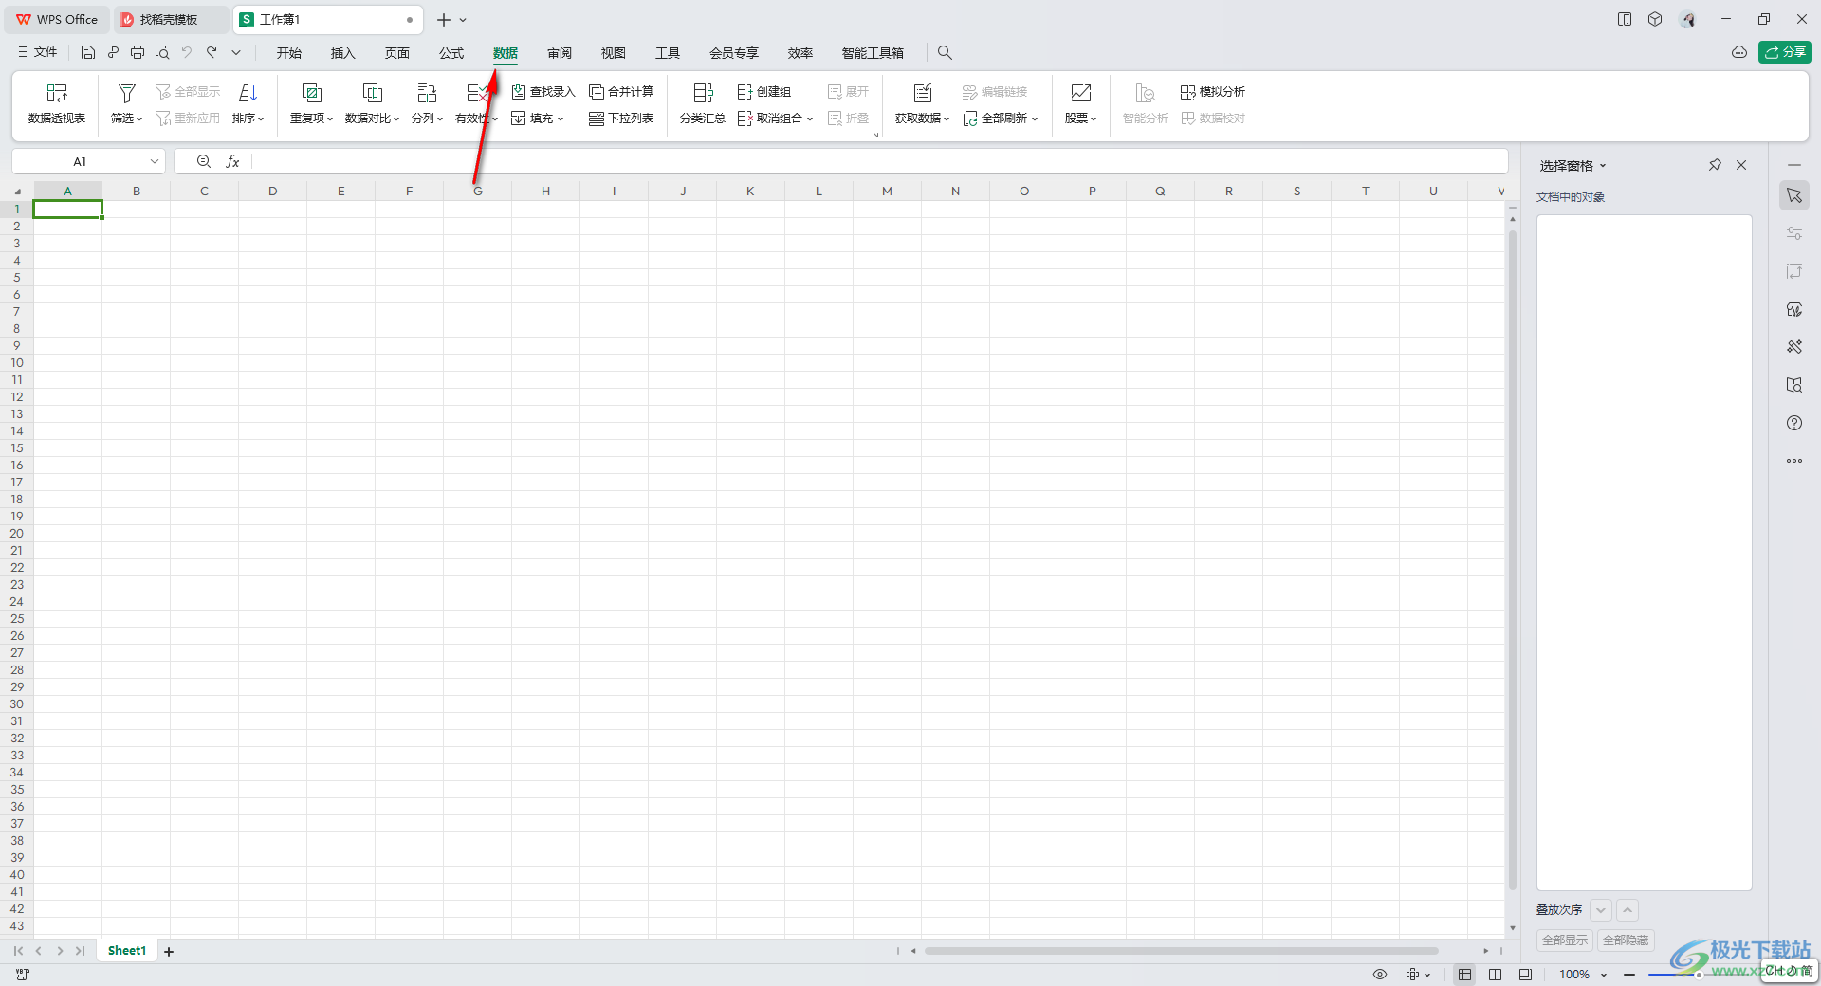
Task: Click the Share (分享) button
Action: (x=1785, y=52)
